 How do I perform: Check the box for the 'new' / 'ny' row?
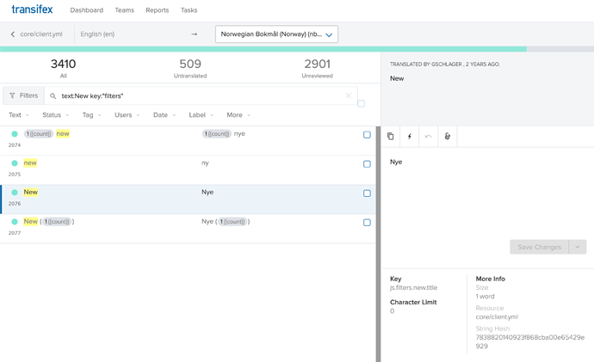[x=367, y=163]
